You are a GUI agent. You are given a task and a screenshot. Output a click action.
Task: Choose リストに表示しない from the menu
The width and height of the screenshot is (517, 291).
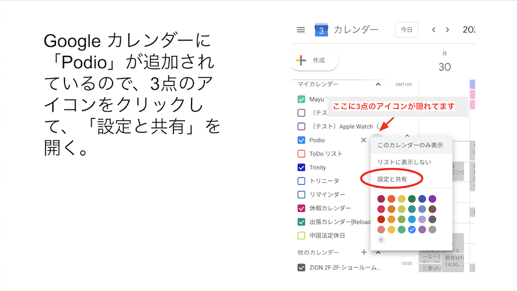[404, 162]
